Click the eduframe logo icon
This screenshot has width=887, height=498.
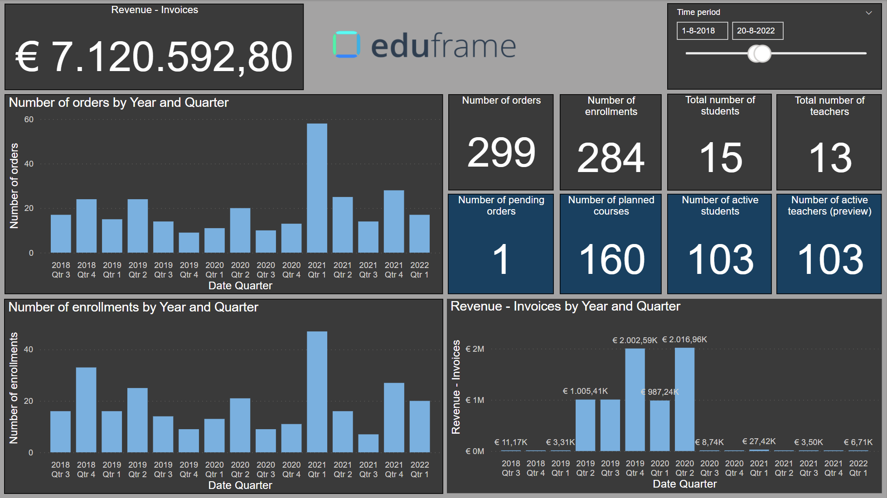tap(347, 44)
